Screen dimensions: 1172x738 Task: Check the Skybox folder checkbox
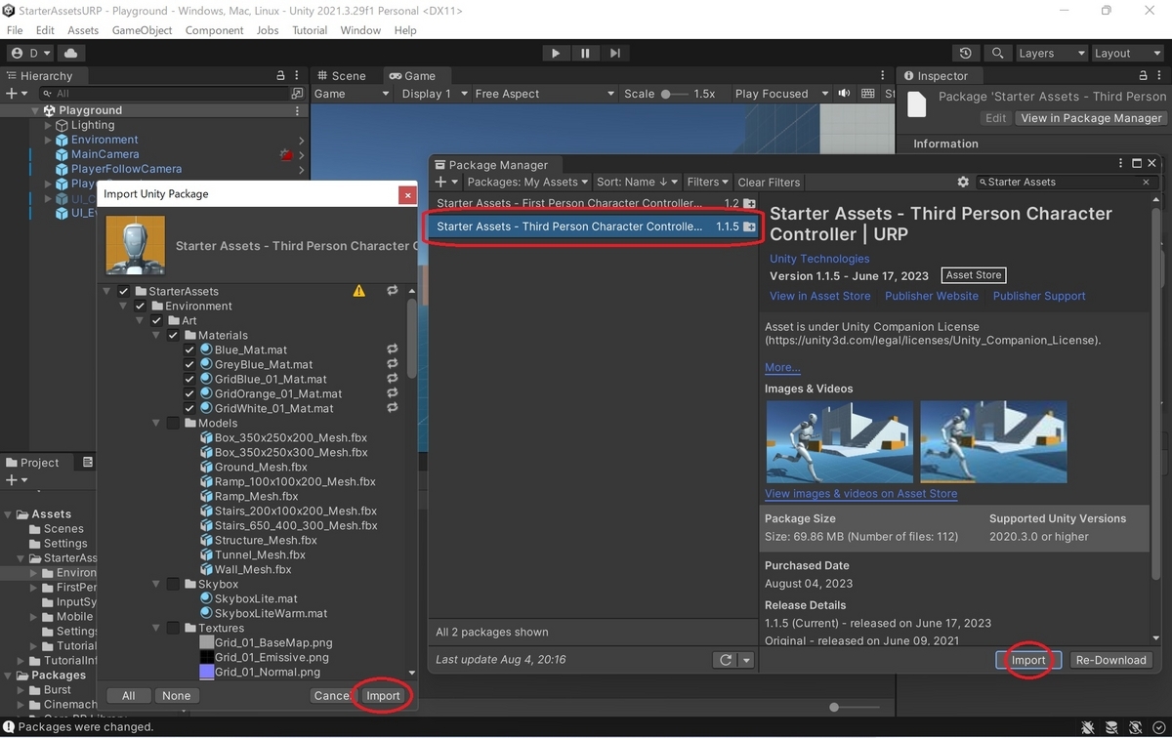pos(173,584)
